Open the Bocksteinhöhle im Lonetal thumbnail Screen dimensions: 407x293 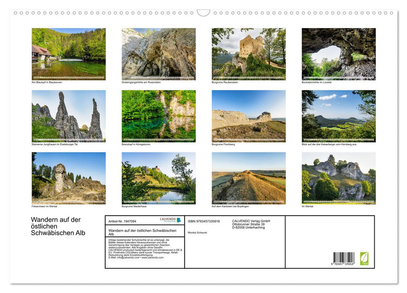[339, 54]
